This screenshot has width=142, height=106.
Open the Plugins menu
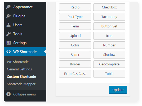25,16
